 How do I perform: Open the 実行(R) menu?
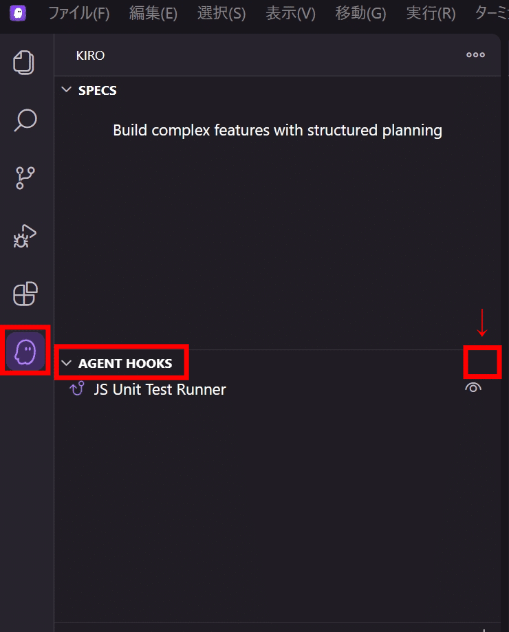(431, 14)
